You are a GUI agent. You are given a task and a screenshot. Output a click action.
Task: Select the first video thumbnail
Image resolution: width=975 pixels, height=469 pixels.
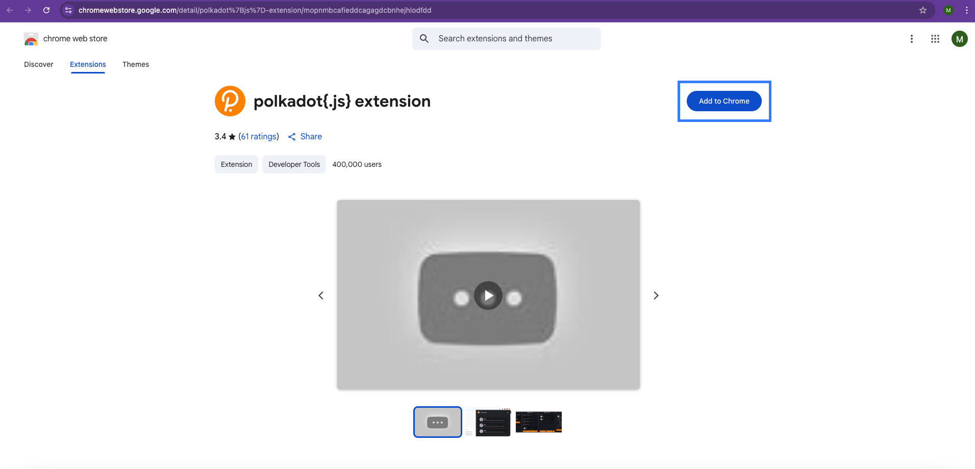coord(438,422)
